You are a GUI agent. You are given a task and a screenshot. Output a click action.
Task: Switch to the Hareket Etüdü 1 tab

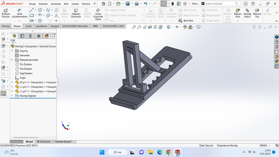click(63, 142)
